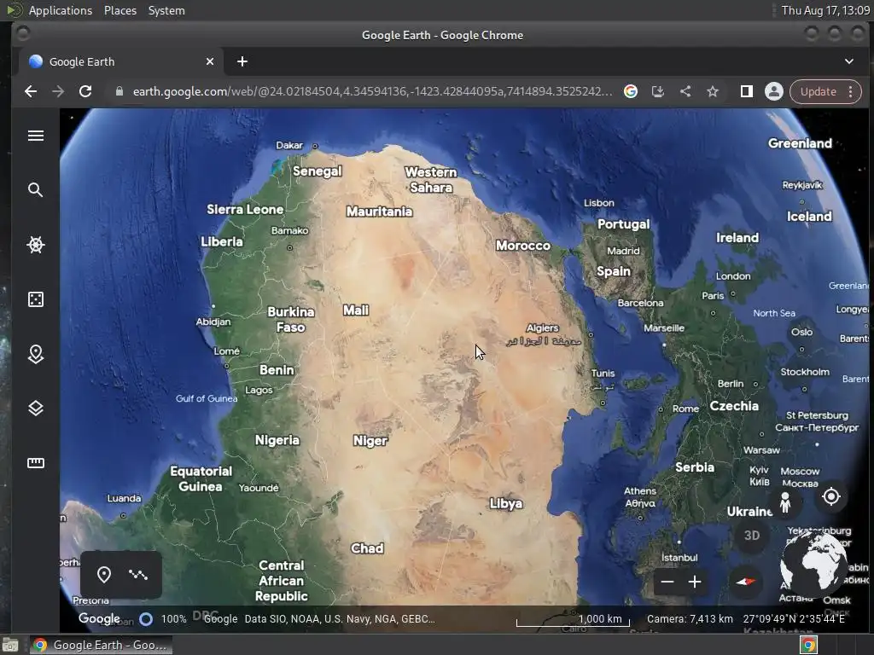Image resolution: width=874 pixels, height=655 pixels.
Task: Close the Google Earth tab
Action: (210, 61)
